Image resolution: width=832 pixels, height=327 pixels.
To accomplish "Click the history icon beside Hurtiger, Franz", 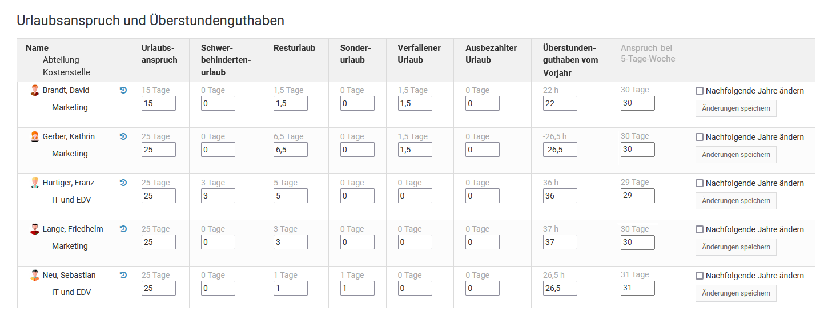I will point(123,183).
